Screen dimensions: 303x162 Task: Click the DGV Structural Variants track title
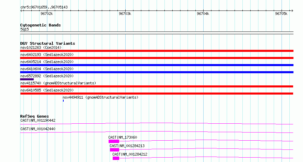pos(48,43)
